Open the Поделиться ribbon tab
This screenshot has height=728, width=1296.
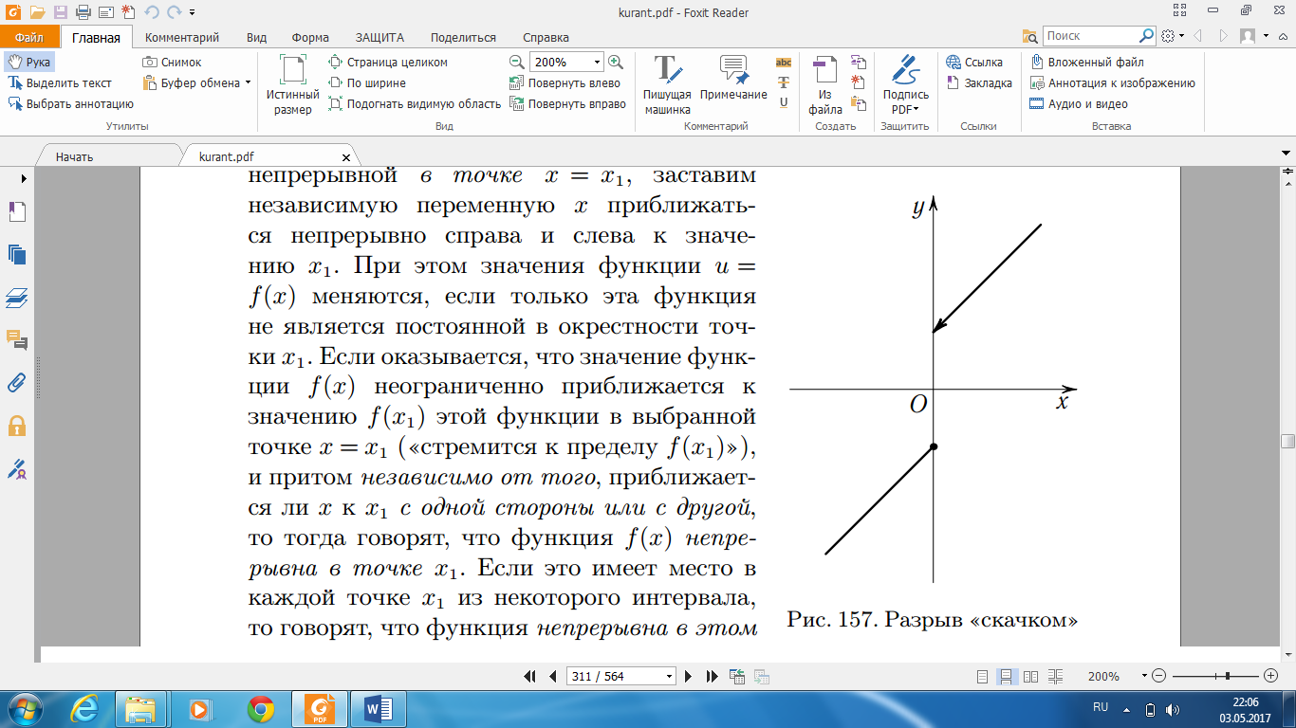pos(463,38)
